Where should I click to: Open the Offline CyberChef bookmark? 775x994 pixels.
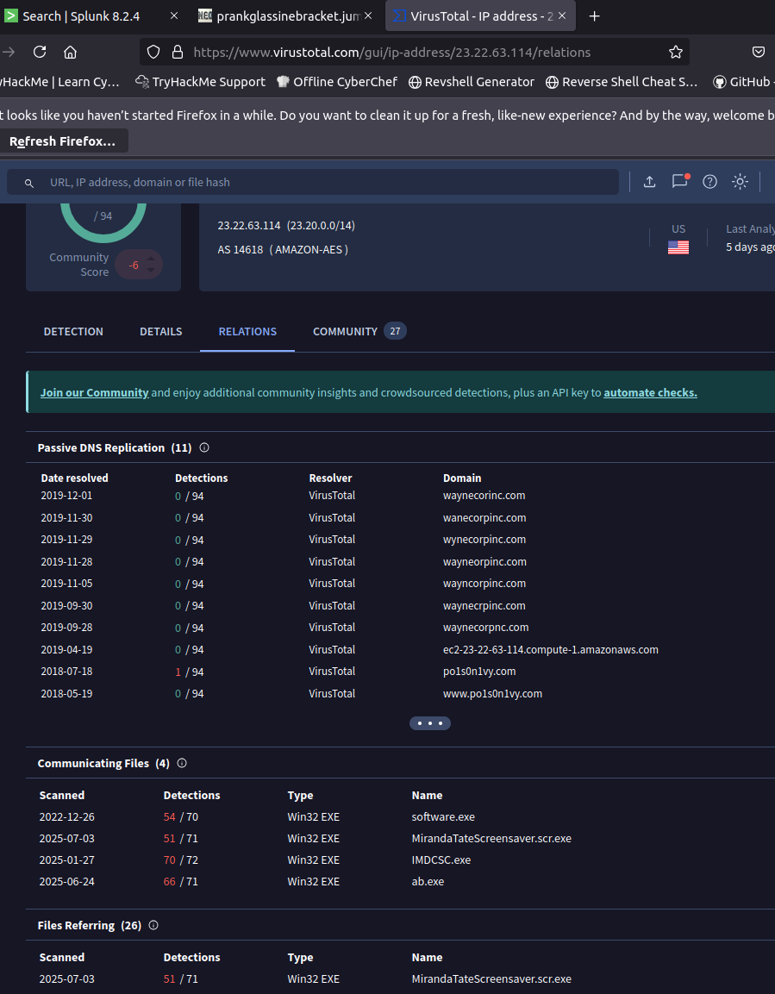pos(337,82)
